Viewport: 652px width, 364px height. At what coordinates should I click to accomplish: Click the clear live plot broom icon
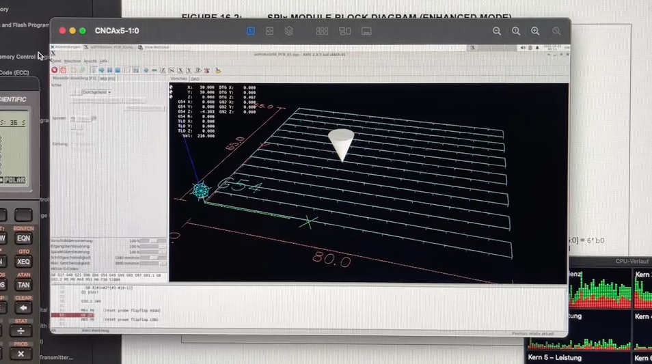click(218, 70)
